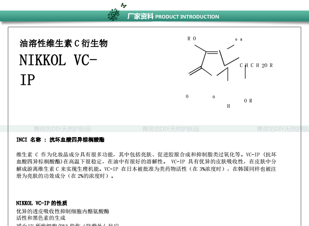Image resolution: width=309 pixels, height=226 pixels.
Task: Select the 'PRODUCT INTRODUCTION' banner text
Action: pos(187,17)
